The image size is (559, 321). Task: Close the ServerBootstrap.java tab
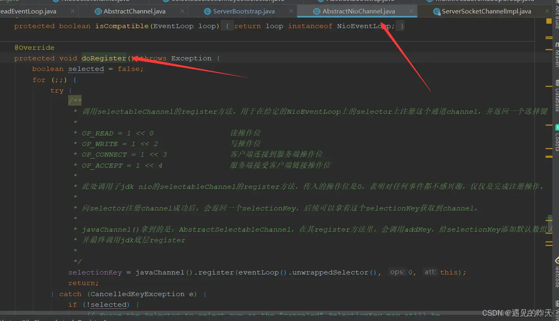coord(291,11)
